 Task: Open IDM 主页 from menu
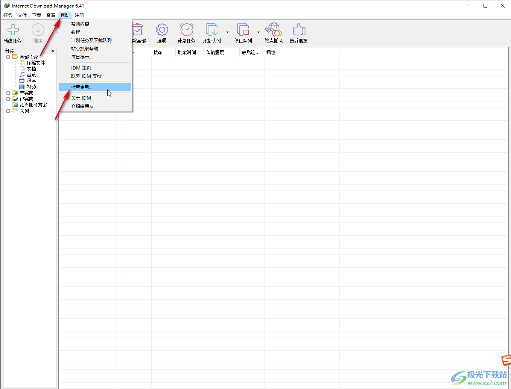pos(95,68)
